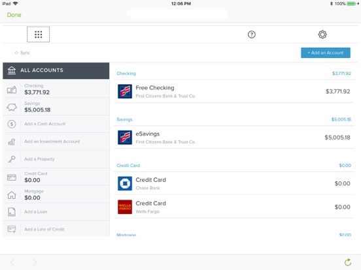This screenshot has width=361, height=270.
Task: Open the eSavings account
Action: point(233,138)
